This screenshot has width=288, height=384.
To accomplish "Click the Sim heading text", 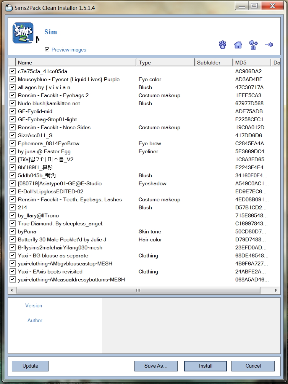I will pos(51,32).
